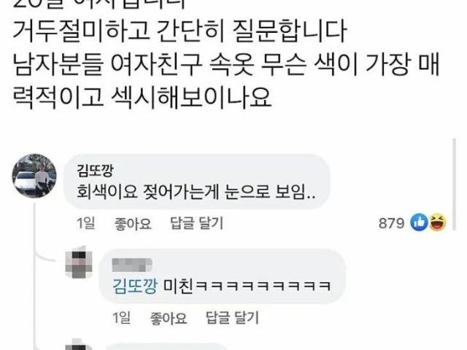This screenshot has height=350, width=467.
Task: Click the 회색이요 comment bubble text
Action: (x=196, y=192)
